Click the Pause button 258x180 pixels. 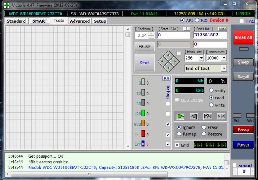coord(144,47)
